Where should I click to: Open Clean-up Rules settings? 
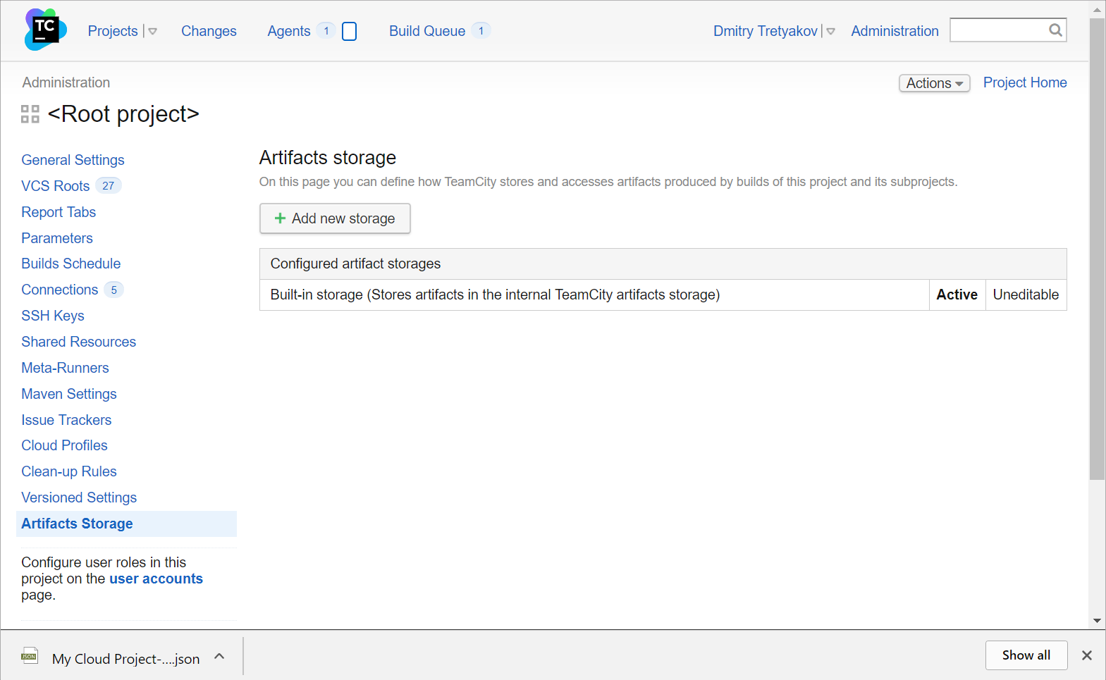click(x=69, y=471)
